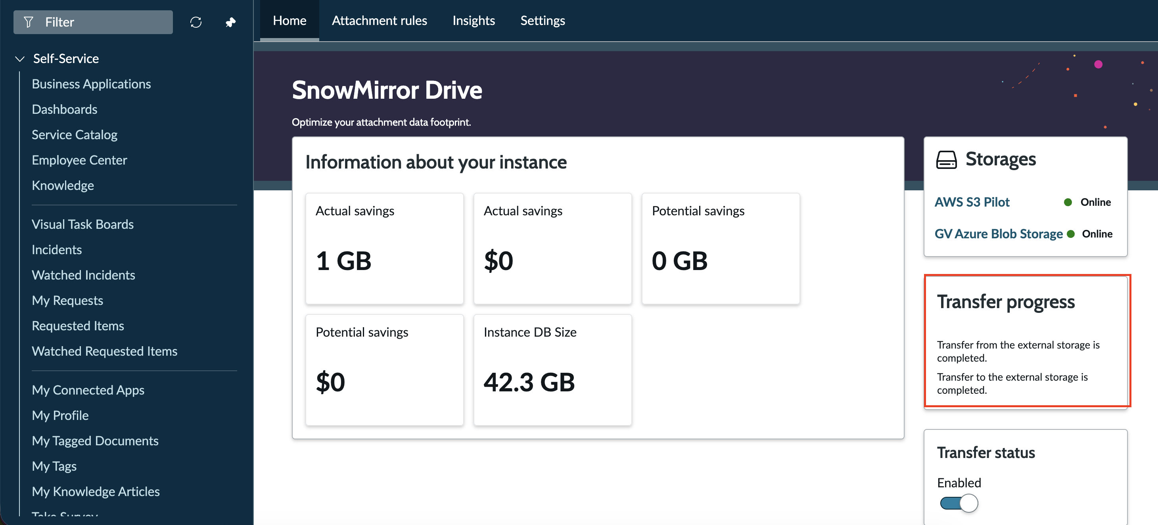Open the Settings tab
Screen dimensions: 1158x525
point(543,21)
